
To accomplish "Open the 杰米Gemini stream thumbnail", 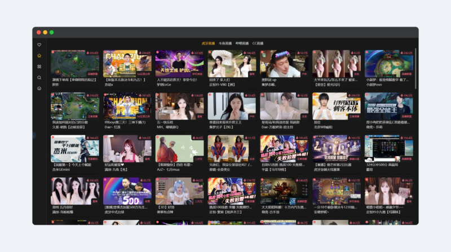I will coord(75,148).
